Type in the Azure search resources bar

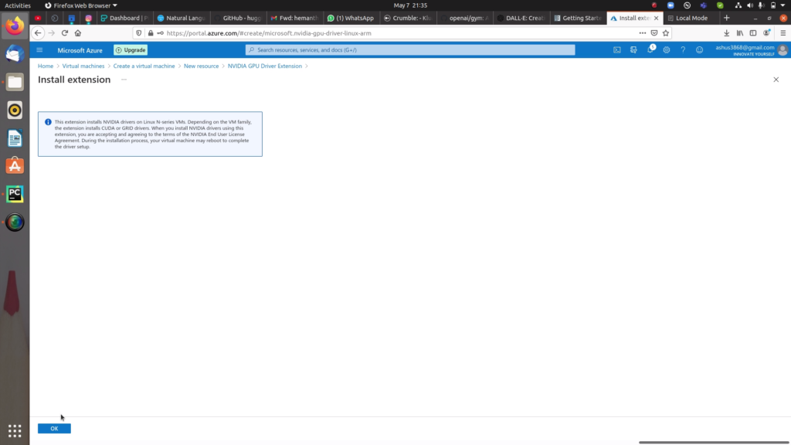[410, 49]
